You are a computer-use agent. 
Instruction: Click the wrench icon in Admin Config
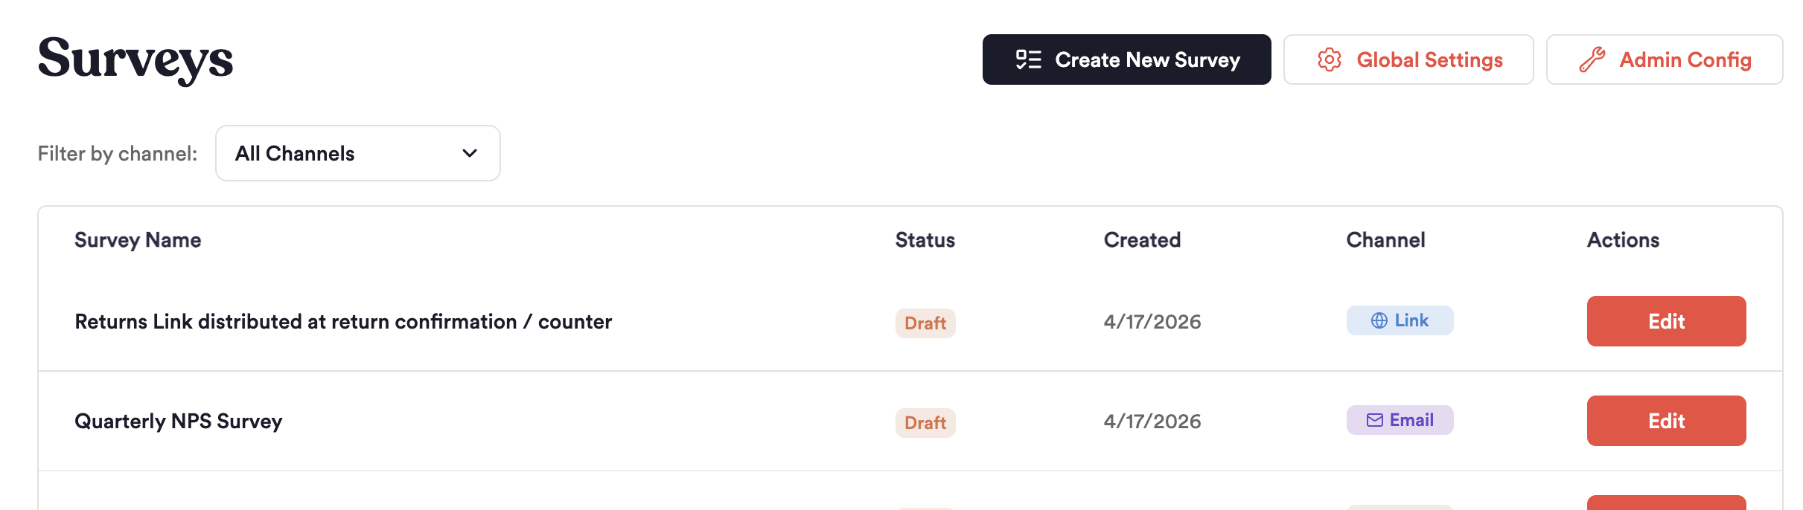tap(1592, 59)
